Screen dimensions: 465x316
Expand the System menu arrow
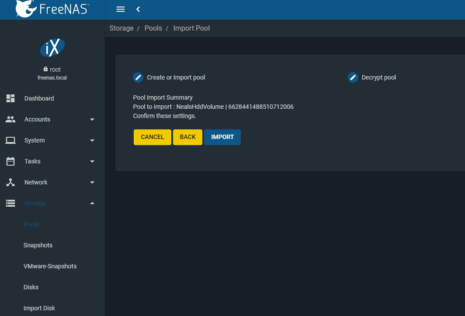92,140
